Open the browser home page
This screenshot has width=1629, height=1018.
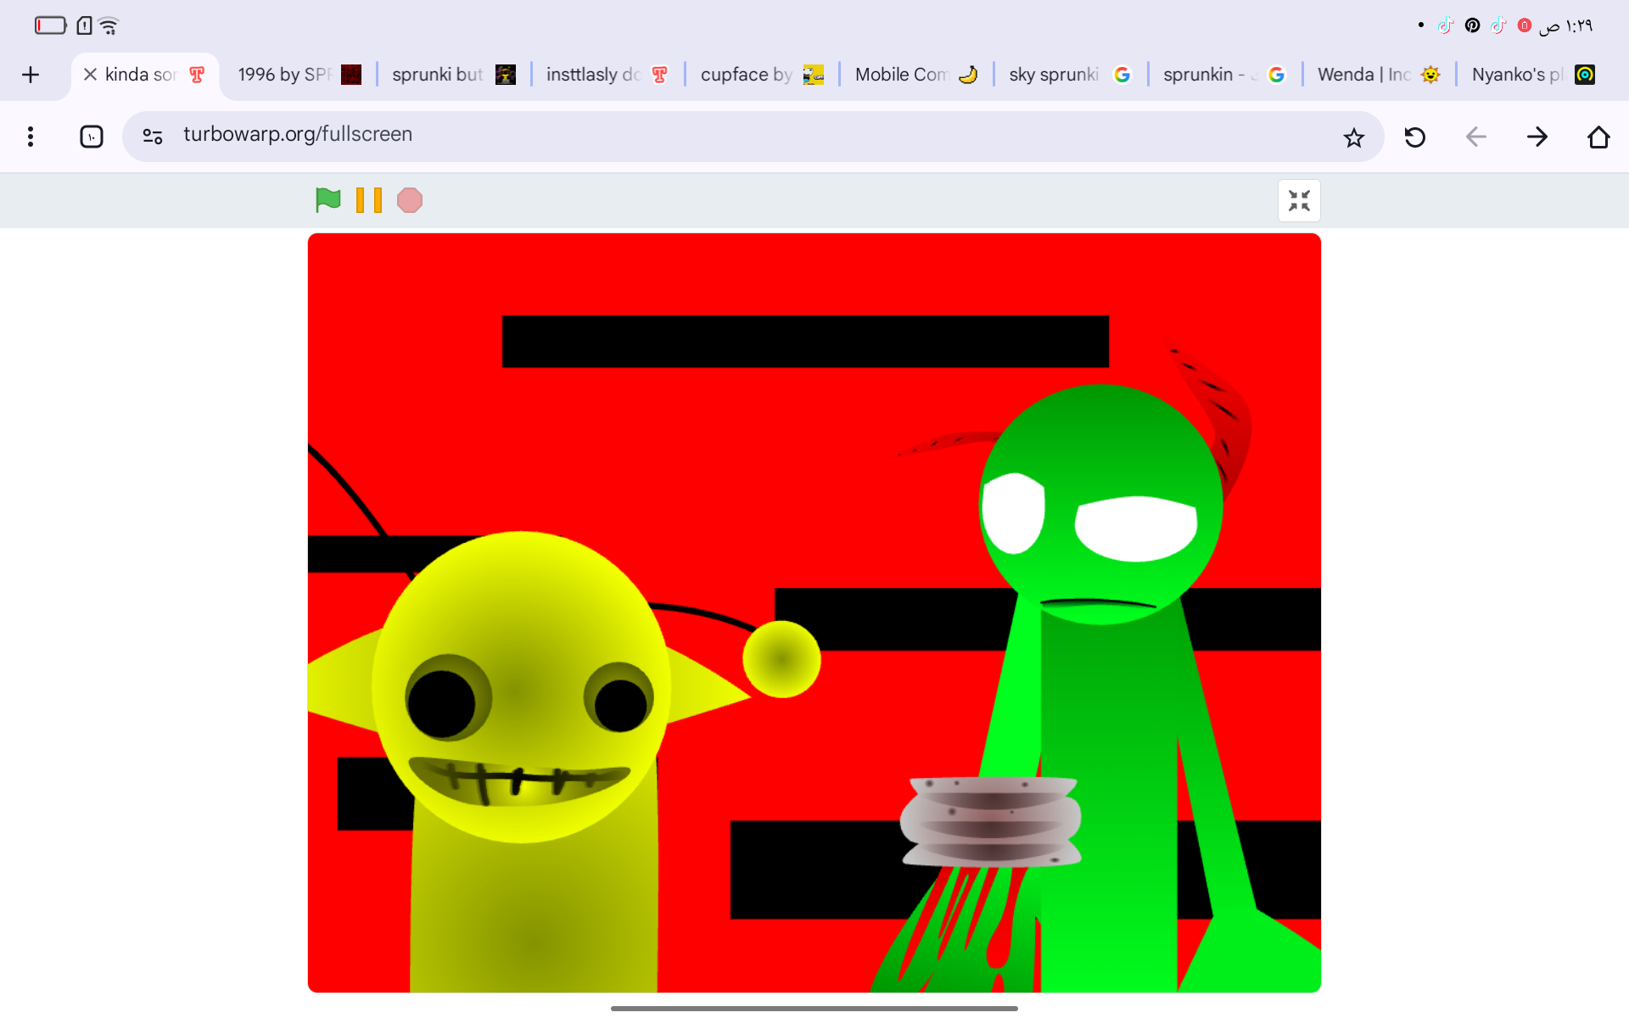(x=1598, y=137)
